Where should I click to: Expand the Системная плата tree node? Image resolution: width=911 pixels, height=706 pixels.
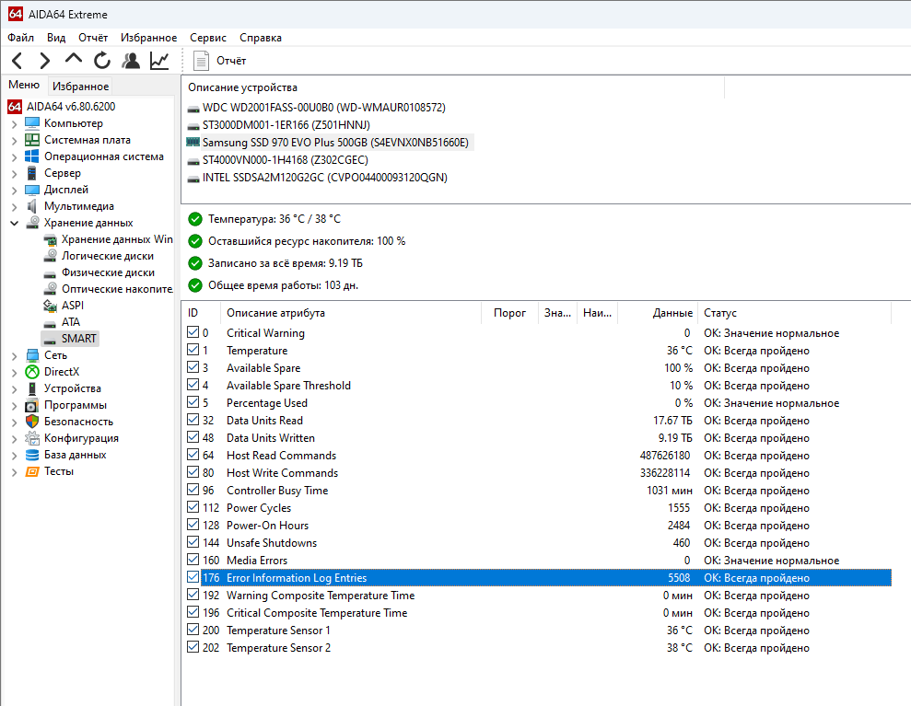click(x=15, y=141)
